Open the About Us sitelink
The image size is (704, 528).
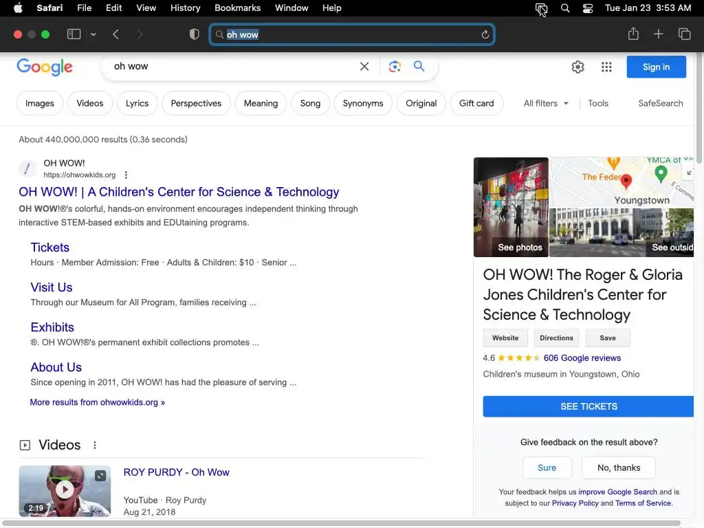(56, 367)
